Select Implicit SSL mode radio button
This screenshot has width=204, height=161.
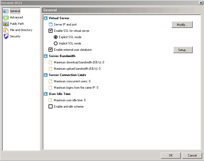click(x=56, y=43)
